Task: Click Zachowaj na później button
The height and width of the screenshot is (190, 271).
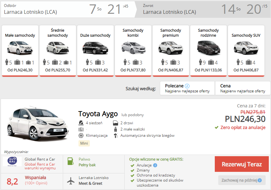Action: pos(242,180)
